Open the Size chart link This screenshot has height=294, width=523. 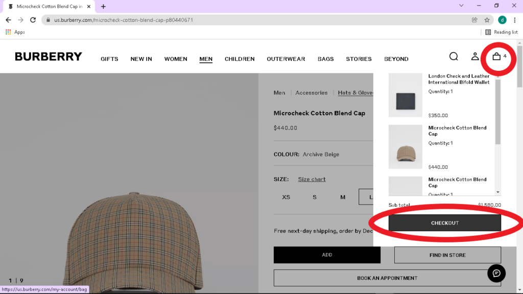click(x=312, y=179)
